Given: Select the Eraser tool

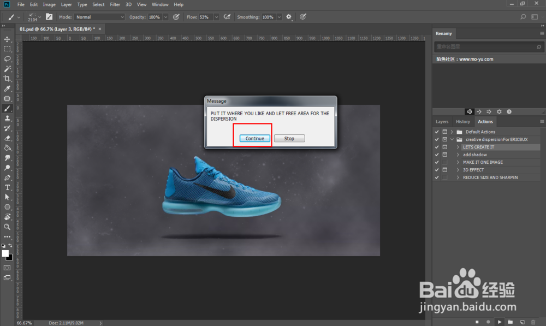Looking at the screenshot, I should [7, 138].
